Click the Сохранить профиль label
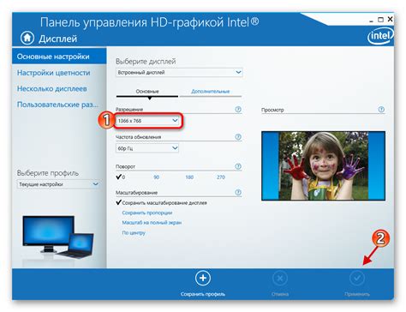The image size is (406, 312). click(x=203, y=294)
